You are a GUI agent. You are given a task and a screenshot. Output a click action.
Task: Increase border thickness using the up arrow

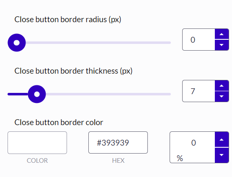click(x=222, y=85)
